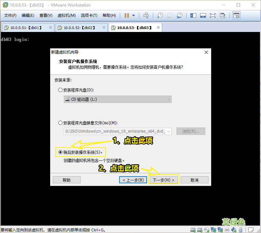Open the snapshot manager
Screen dimensions: 261x233
pyautogui.click(x=179, y=15)
